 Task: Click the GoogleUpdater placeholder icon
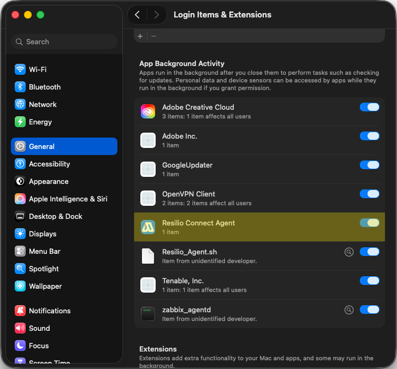148,169
